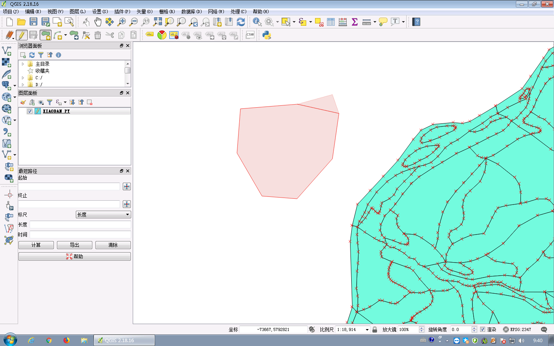The width and height of the screenshot is (554, 346).
Task: Pick 终止 end point from map button
Action: [x=127, y=204]
